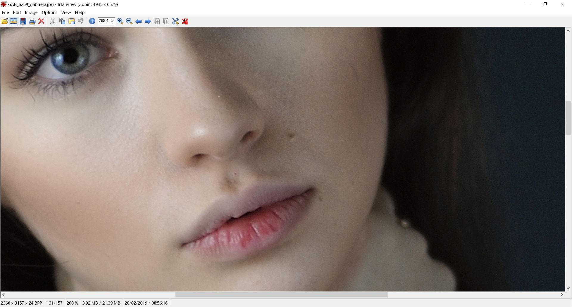The width and height of the screenshot is (572, 307).
Task: Click the vertical scrollbar down arrow
Action: pos(568,288)
